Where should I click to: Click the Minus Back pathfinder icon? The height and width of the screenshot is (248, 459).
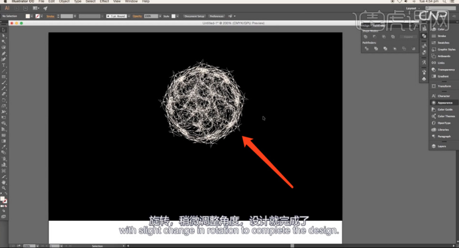pyautogui.click(x=413, y=49)
